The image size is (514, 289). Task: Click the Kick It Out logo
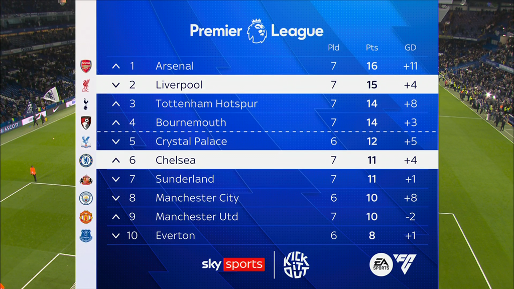296,264
